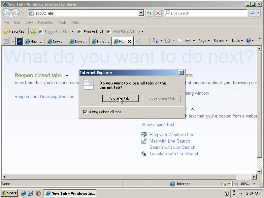Expand the address bar dropdown
Screen dimensions: 264x198
141,13
